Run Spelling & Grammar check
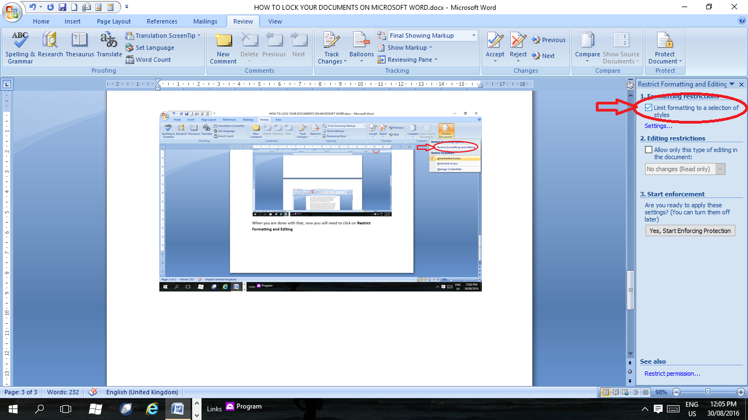The image size is (748, 420). point(20,48)
